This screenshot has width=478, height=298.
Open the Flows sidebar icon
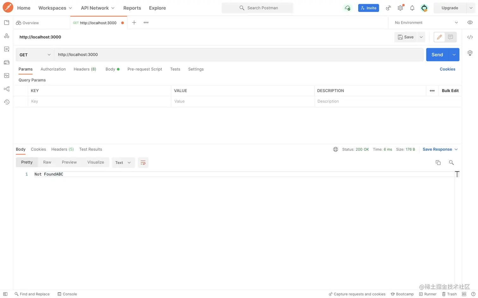pos(7,89)
